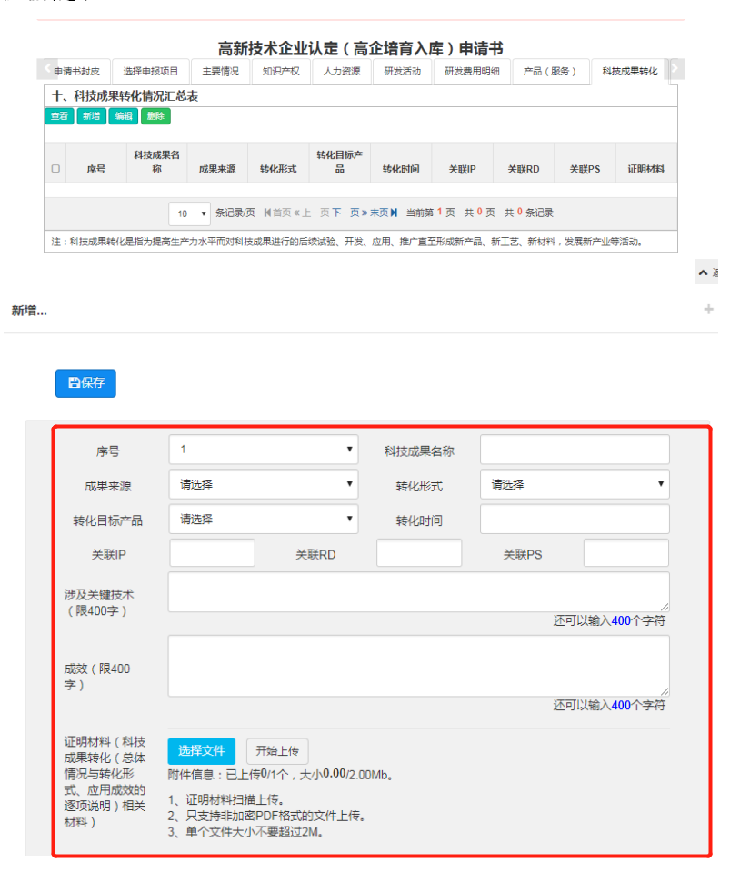Click the 编辑 button in the table toolbar

tap(121, 116)
